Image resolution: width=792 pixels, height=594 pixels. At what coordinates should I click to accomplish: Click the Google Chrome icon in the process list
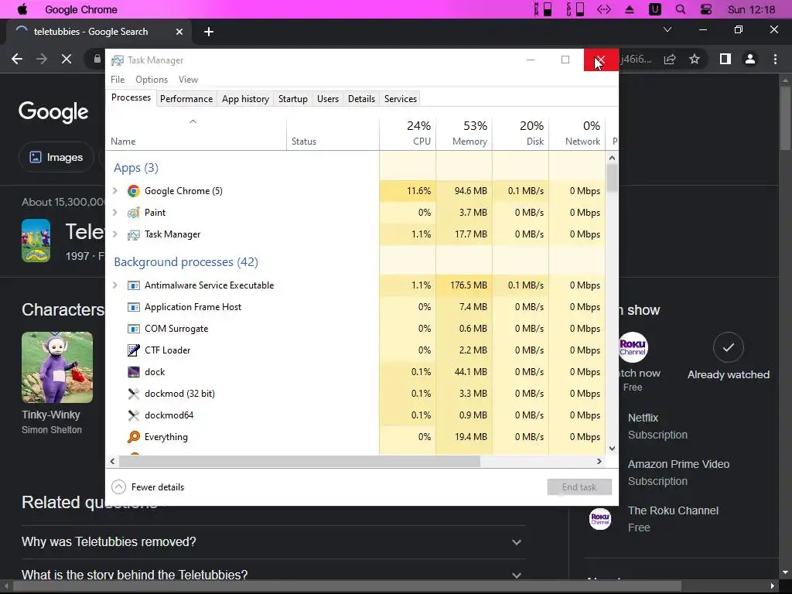pyautogui.click(x=133, y=191)
